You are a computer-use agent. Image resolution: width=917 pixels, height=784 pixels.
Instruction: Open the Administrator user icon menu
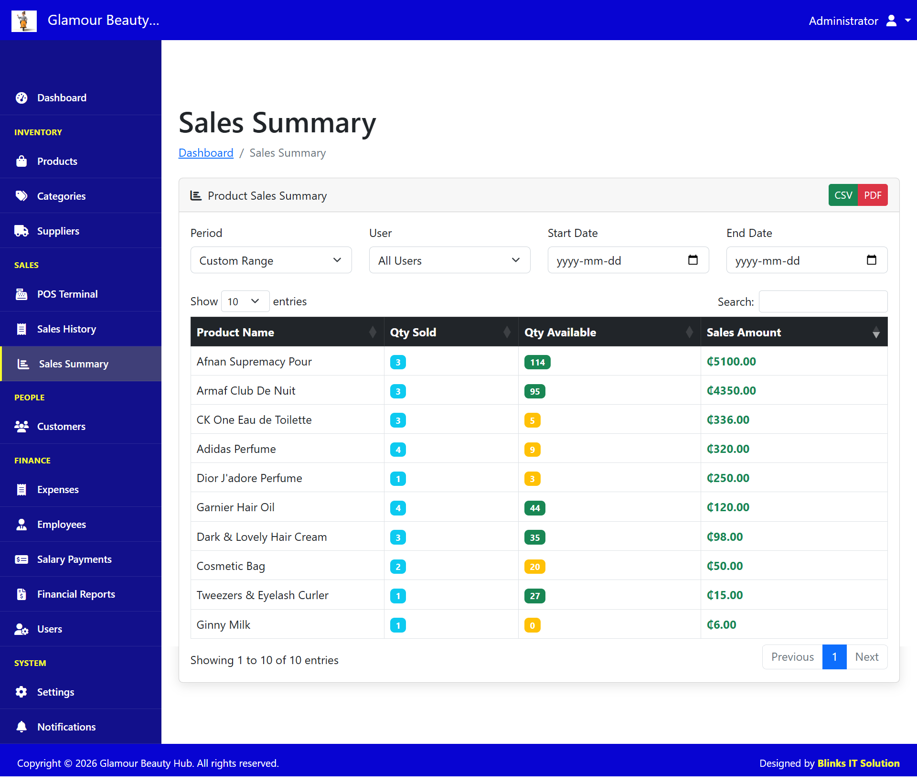(x=891, y=21)
